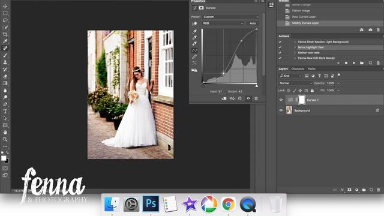Hide the Curves 1 layer
Image resolution: width=384 pixels, height=216 pixels.
pyautogui.click(x=281, y=100)
